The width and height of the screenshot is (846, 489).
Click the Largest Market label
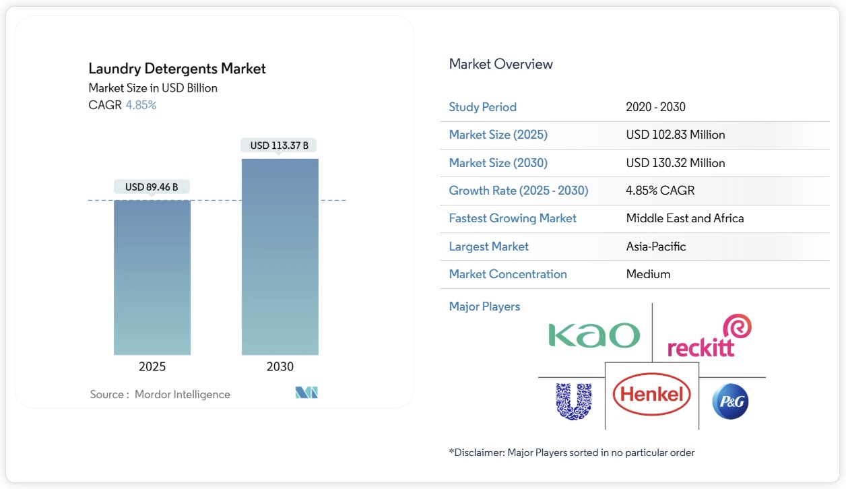click(488, 247)
